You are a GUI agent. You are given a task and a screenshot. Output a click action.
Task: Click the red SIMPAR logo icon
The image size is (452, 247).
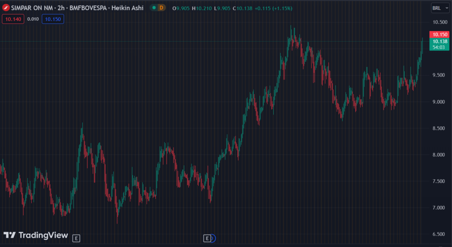pyautogui.click(x=6, y=8)
